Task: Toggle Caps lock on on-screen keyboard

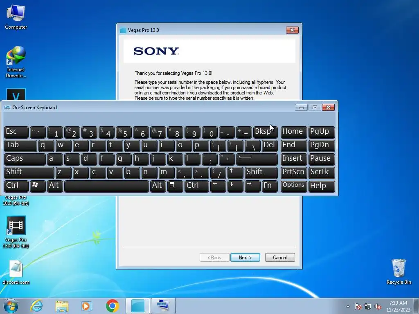Action: point(25,159)
